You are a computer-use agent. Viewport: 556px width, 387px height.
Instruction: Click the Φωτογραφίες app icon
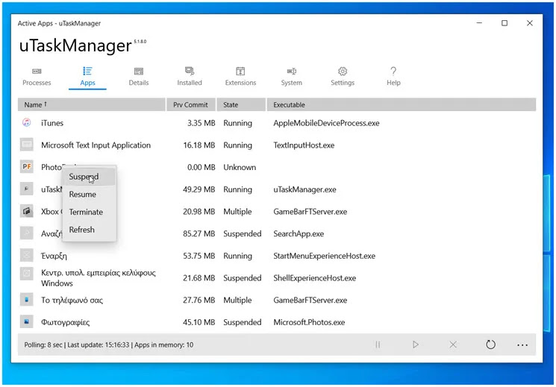[x=27, y=322]
